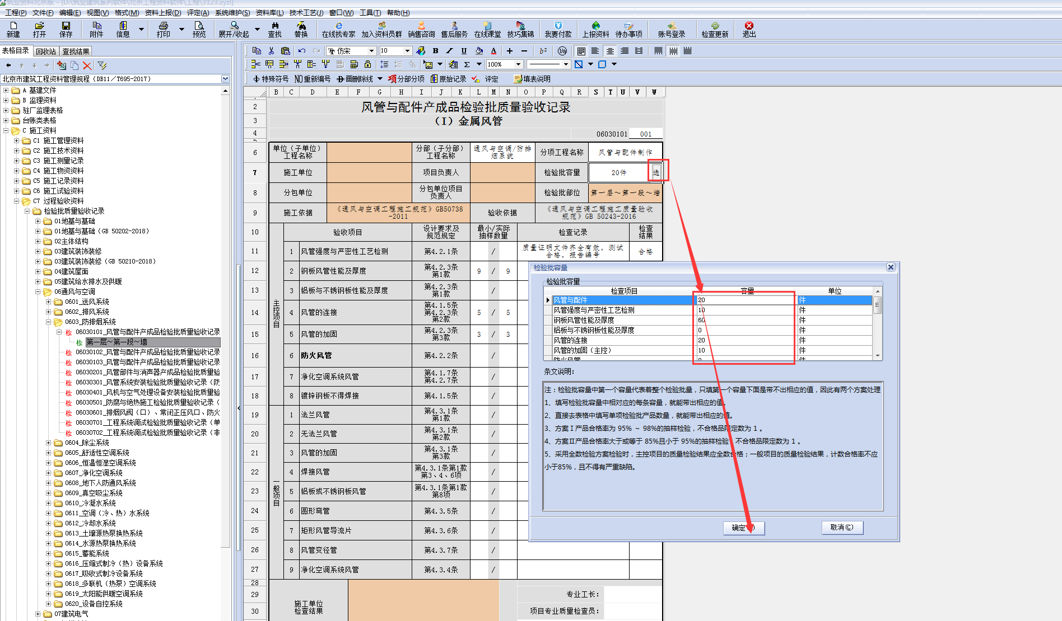1062x621 pixels.
Task: Click the 分部分项 toolbar item
Action: (406, 79)
